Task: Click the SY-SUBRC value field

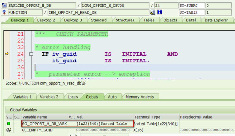Action: (218, 6)
